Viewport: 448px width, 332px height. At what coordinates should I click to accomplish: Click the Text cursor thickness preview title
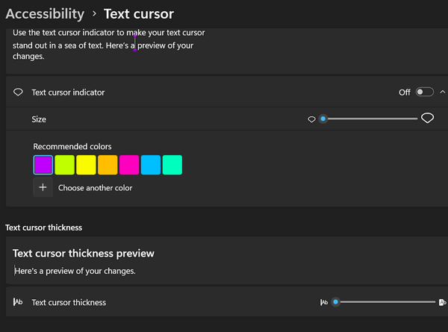click(84, 253)
